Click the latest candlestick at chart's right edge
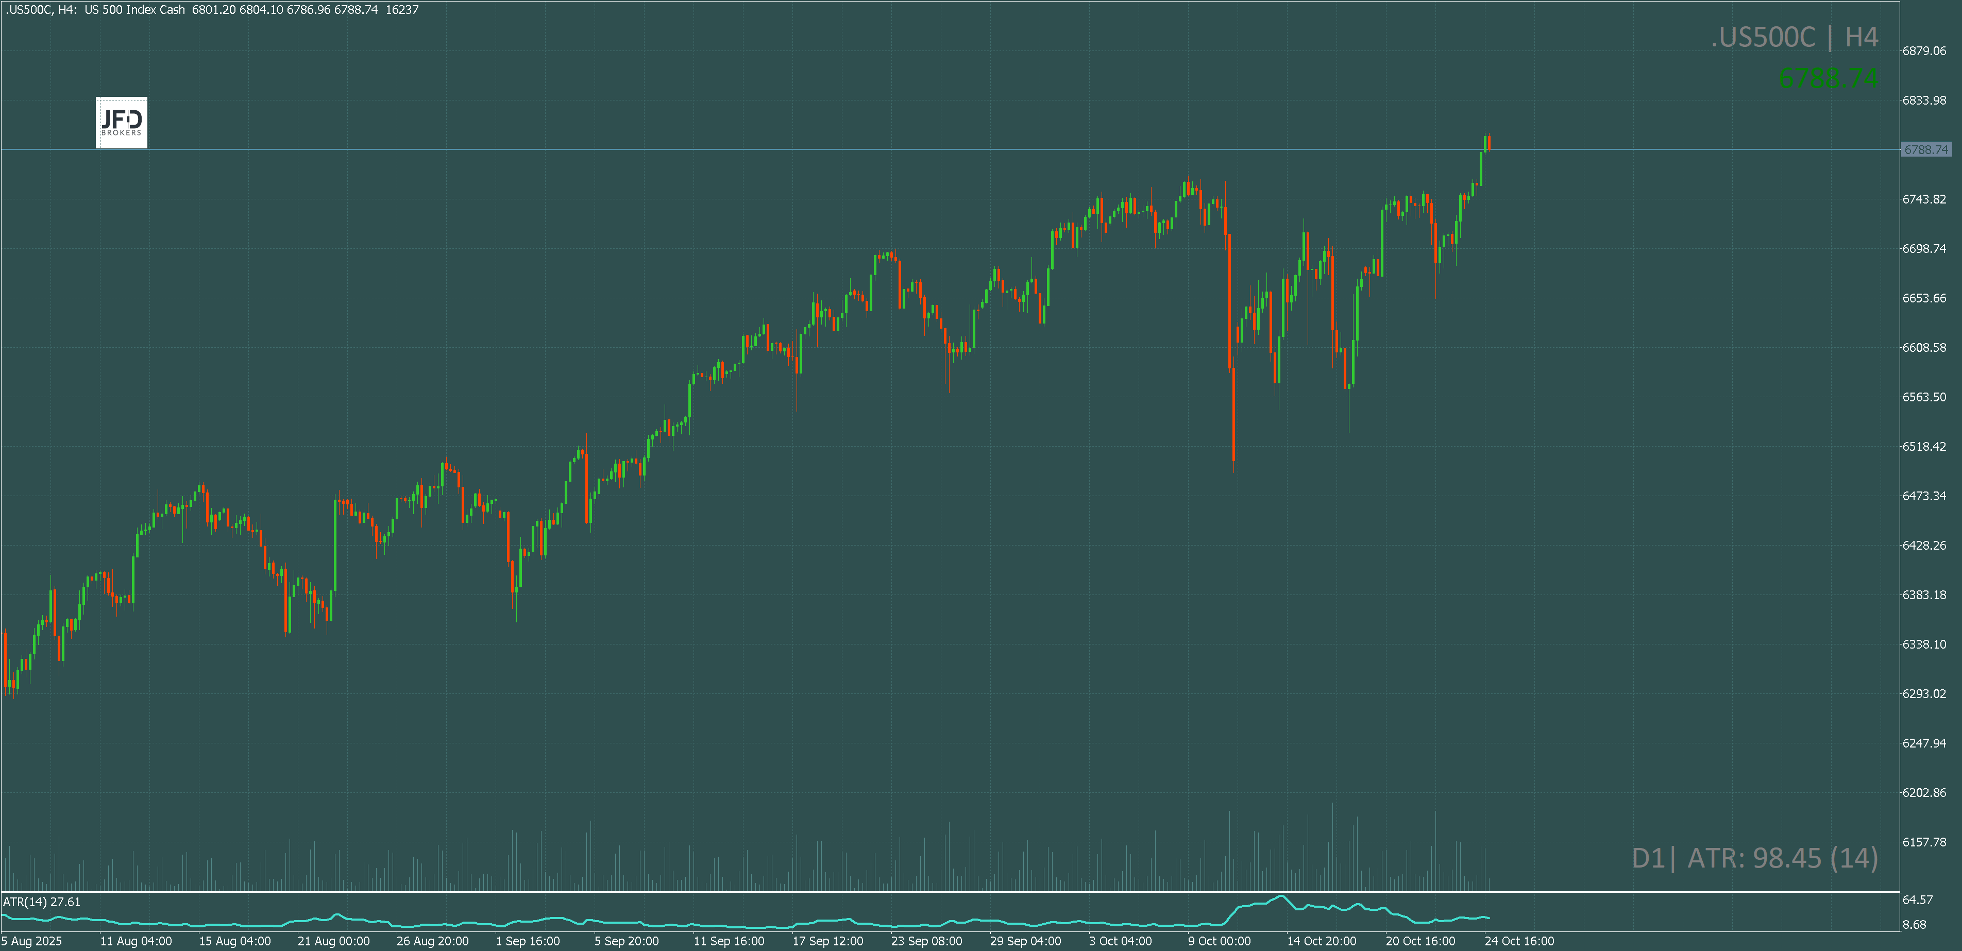The height and width of the screenshot is (951, 1962). [x=1489, y=143]
